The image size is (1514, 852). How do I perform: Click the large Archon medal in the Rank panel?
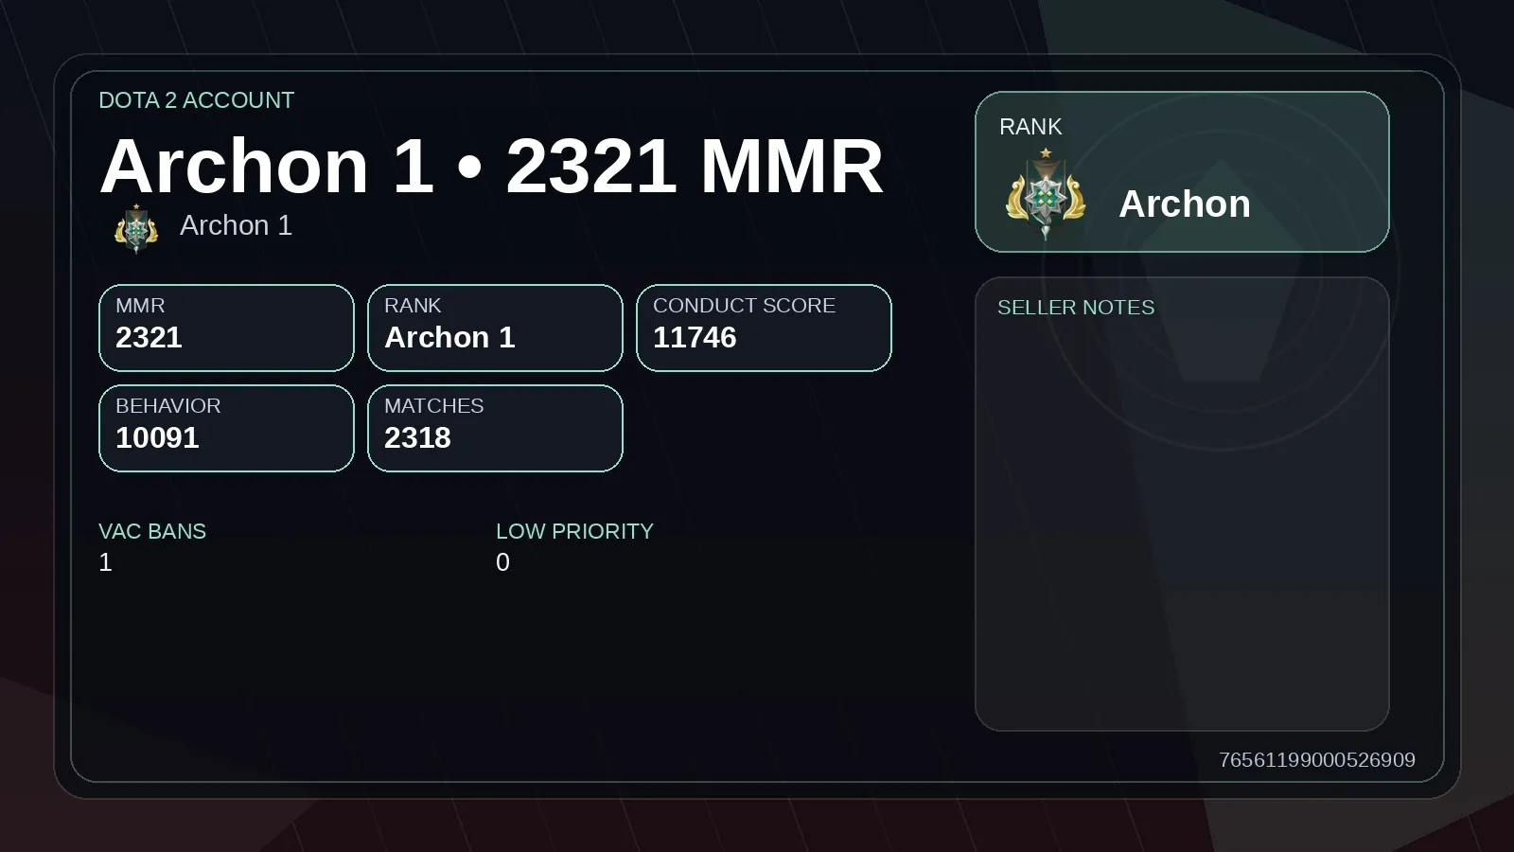(x=1046, y=195)
